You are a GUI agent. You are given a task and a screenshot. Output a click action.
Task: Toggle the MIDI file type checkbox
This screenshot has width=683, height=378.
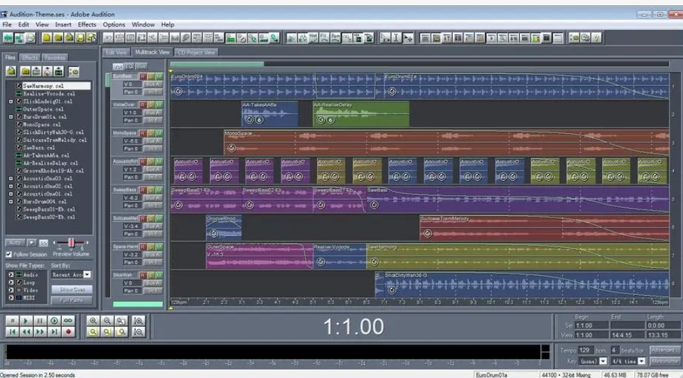click(12, 298)
